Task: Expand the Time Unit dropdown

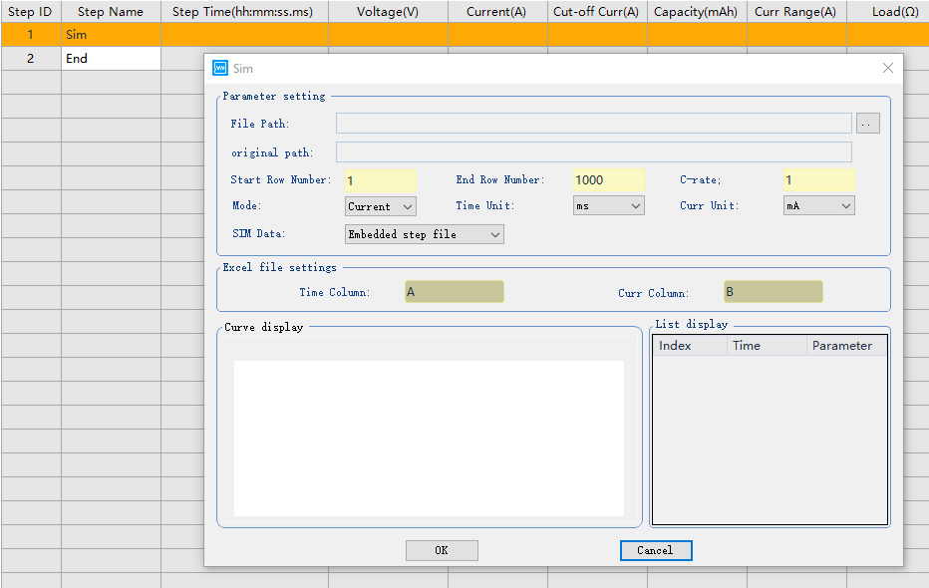Action: [x=608, y=206]
